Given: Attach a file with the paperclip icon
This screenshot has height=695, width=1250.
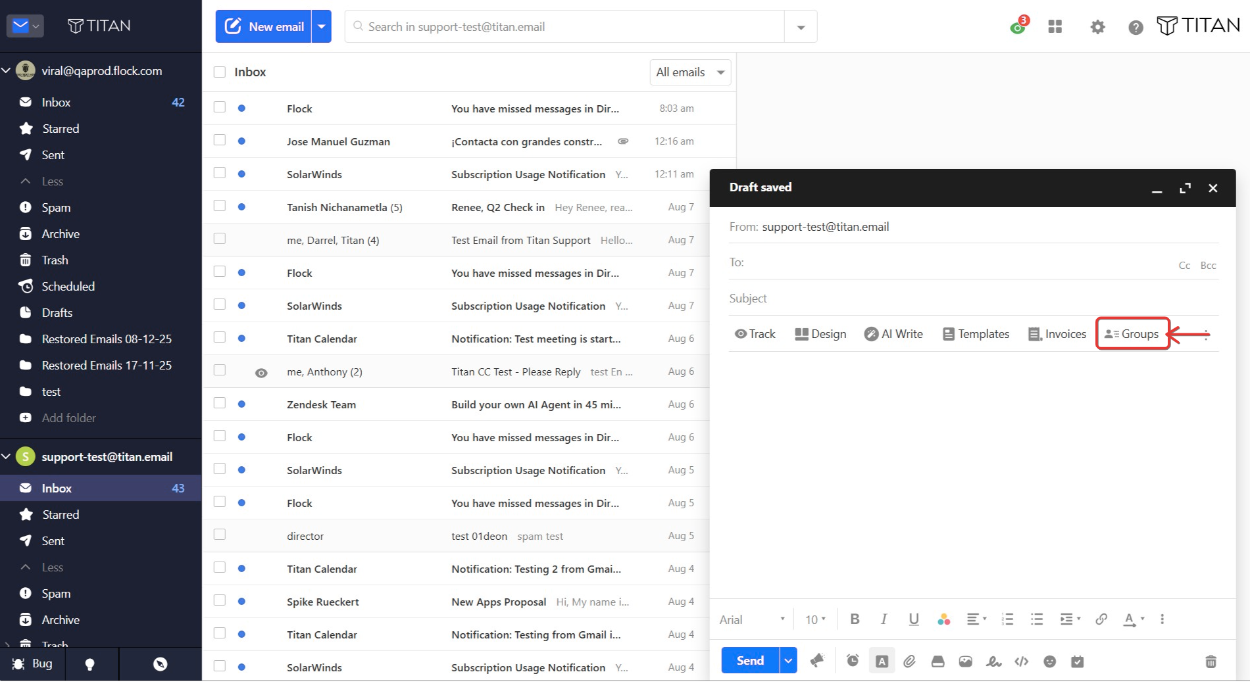Looking at the screenshot, I should 910,661.
